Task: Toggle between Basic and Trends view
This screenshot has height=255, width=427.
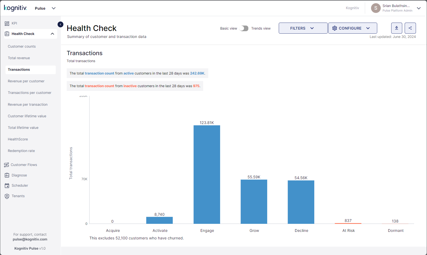Action: [244, 28]
